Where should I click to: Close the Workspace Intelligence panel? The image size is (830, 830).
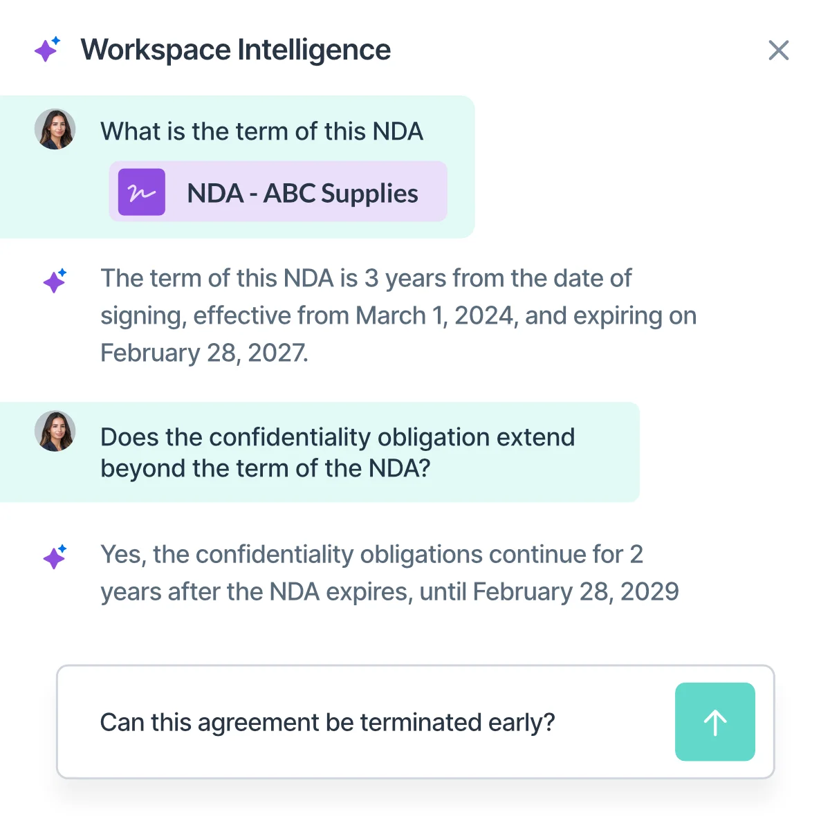(779, 50)
